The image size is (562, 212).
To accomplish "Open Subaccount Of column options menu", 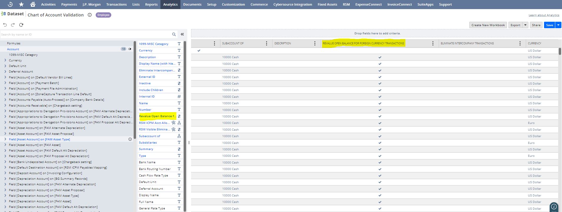I will tap(267, 43).
